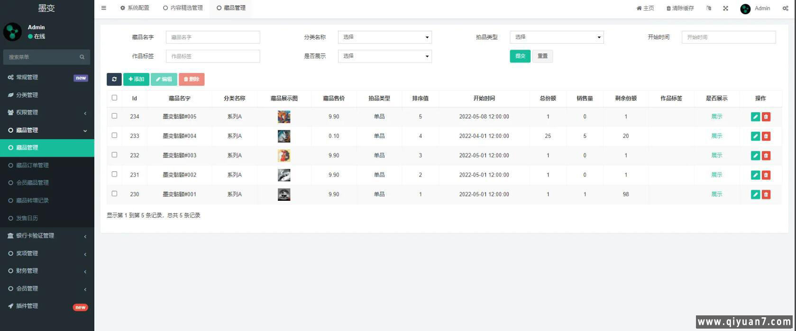Viewport: 796px width, 331px height.
Task: Check the select-all checkbox in table header
Action: pos(114,98)
